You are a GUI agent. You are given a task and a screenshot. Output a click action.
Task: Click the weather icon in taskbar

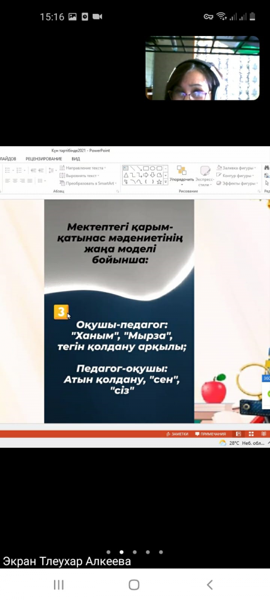coord(222,443)
